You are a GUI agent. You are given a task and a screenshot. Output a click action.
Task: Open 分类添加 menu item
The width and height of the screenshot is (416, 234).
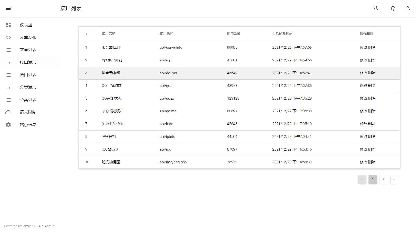tap(28, 87)
